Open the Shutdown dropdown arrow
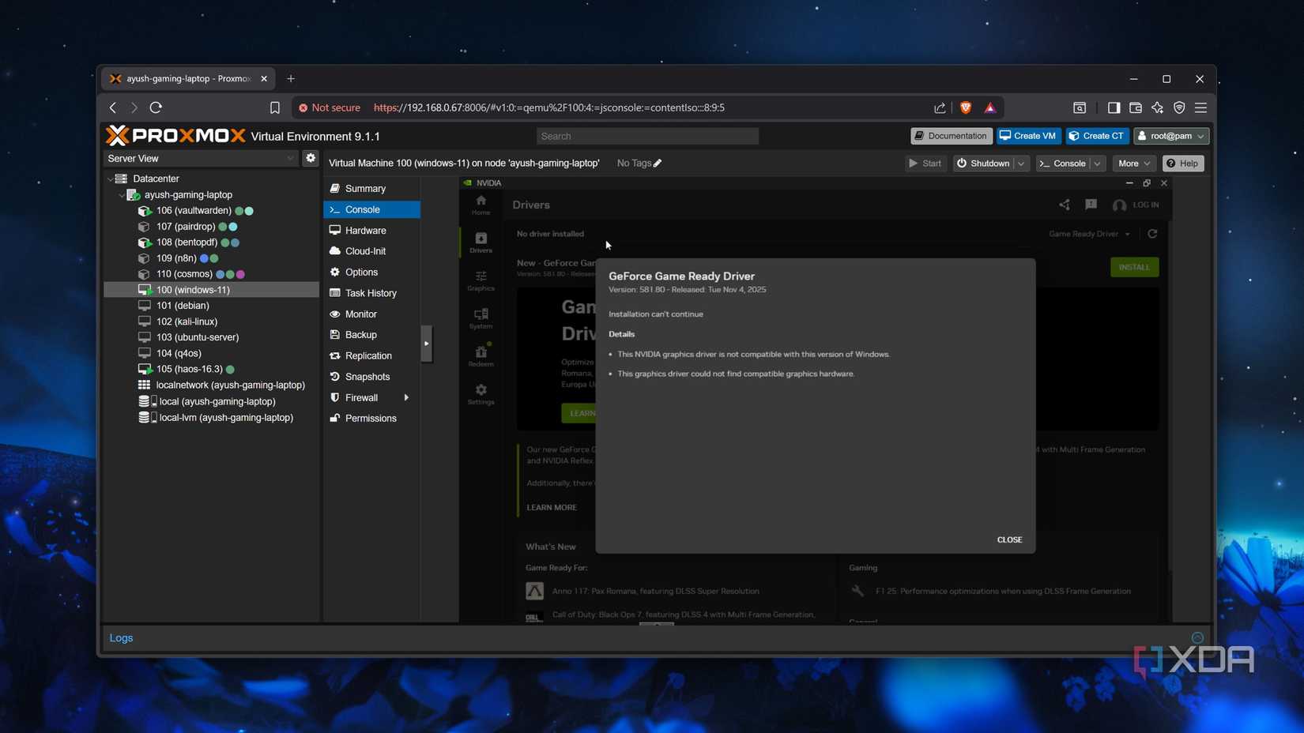Image resolution: width=1304 pixels, height=733 pixels. click(1020, 164)
